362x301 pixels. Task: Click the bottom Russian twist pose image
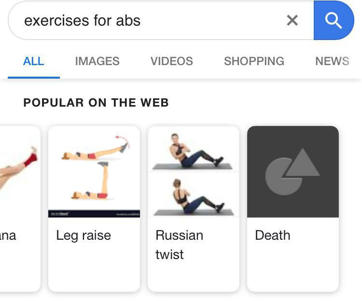pyautogui.click(x=194, y=196)
